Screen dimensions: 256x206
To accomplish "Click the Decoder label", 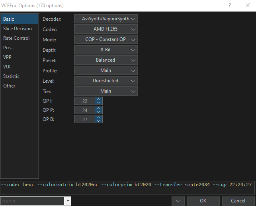I will point(52,19).
